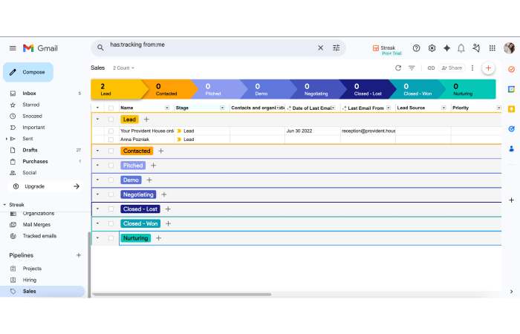520x334 pixels.
Task: Create a new pipeline with the Pipelines plus
Action: pos(79,255)
